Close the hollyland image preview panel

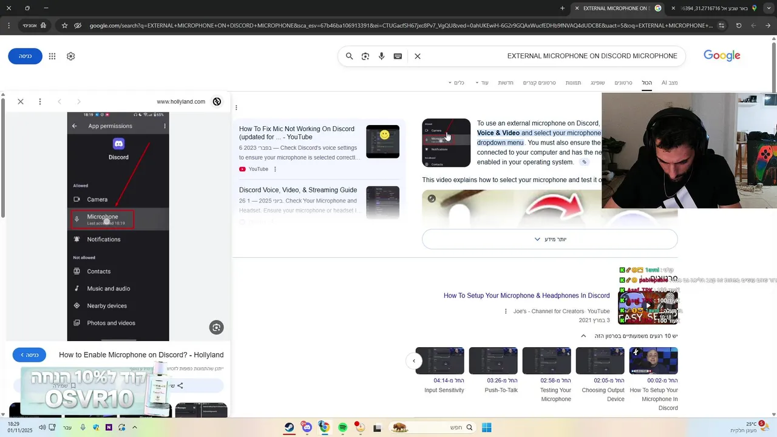click(x=21, y=101)
